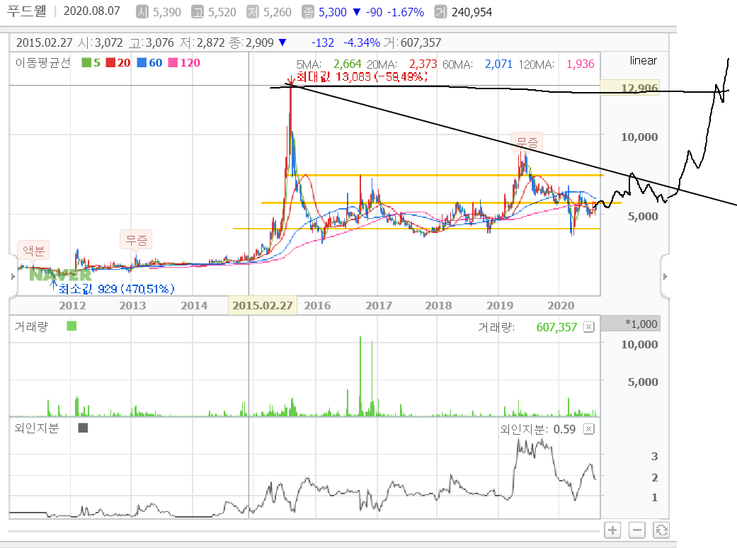
Task: Click the 2012 year label on axis
Action: (x=72, y=305)
